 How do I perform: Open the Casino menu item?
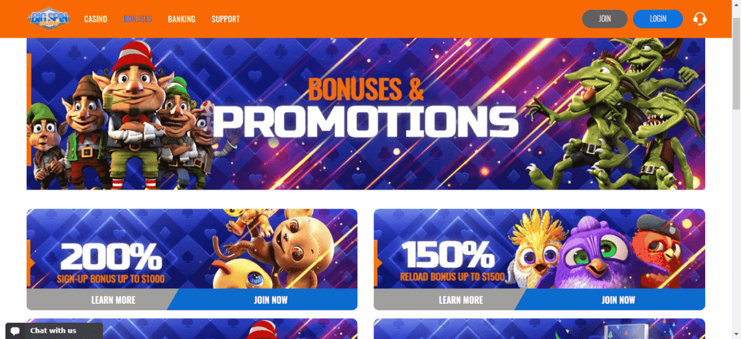pos(96,19)
